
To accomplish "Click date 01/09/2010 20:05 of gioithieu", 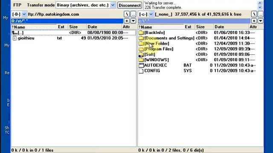I will (105, 38).
